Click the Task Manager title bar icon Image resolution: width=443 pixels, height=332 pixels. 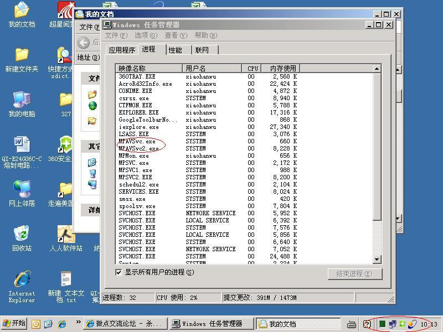click(x=107, y=25)
